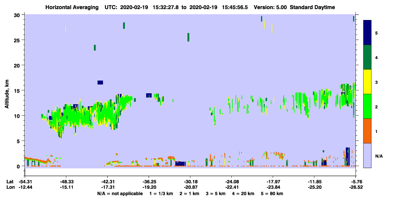
Task: Click legend text '3 = 5 km'
Action: point(216,194)
